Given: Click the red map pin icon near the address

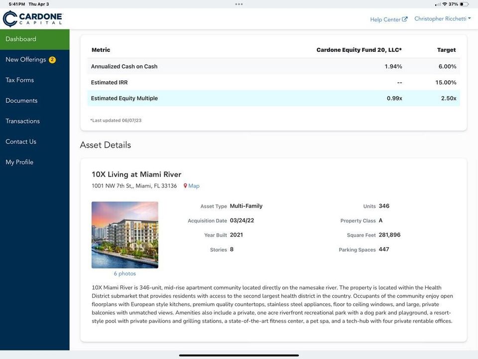Looking at the screenshot, I should (x=186, y=185).
